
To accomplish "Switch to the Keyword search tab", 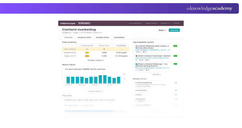I will (x=84, y=37).
